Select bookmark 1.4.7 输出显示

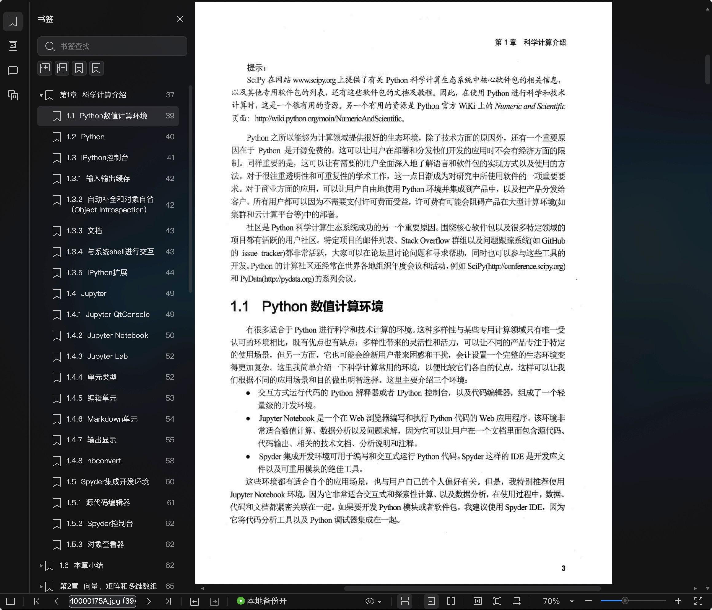pos(108,440)
